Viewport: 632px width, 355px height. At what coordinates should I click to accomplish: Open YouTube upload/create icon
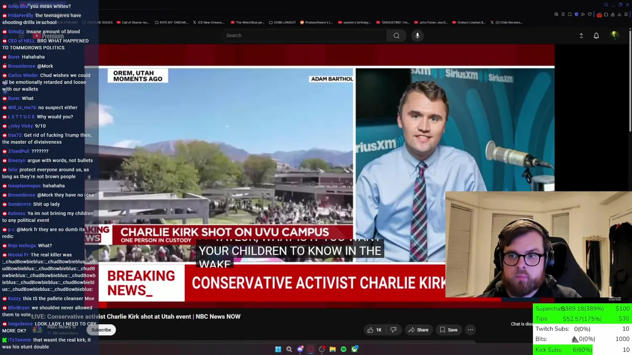click(581, 35)
